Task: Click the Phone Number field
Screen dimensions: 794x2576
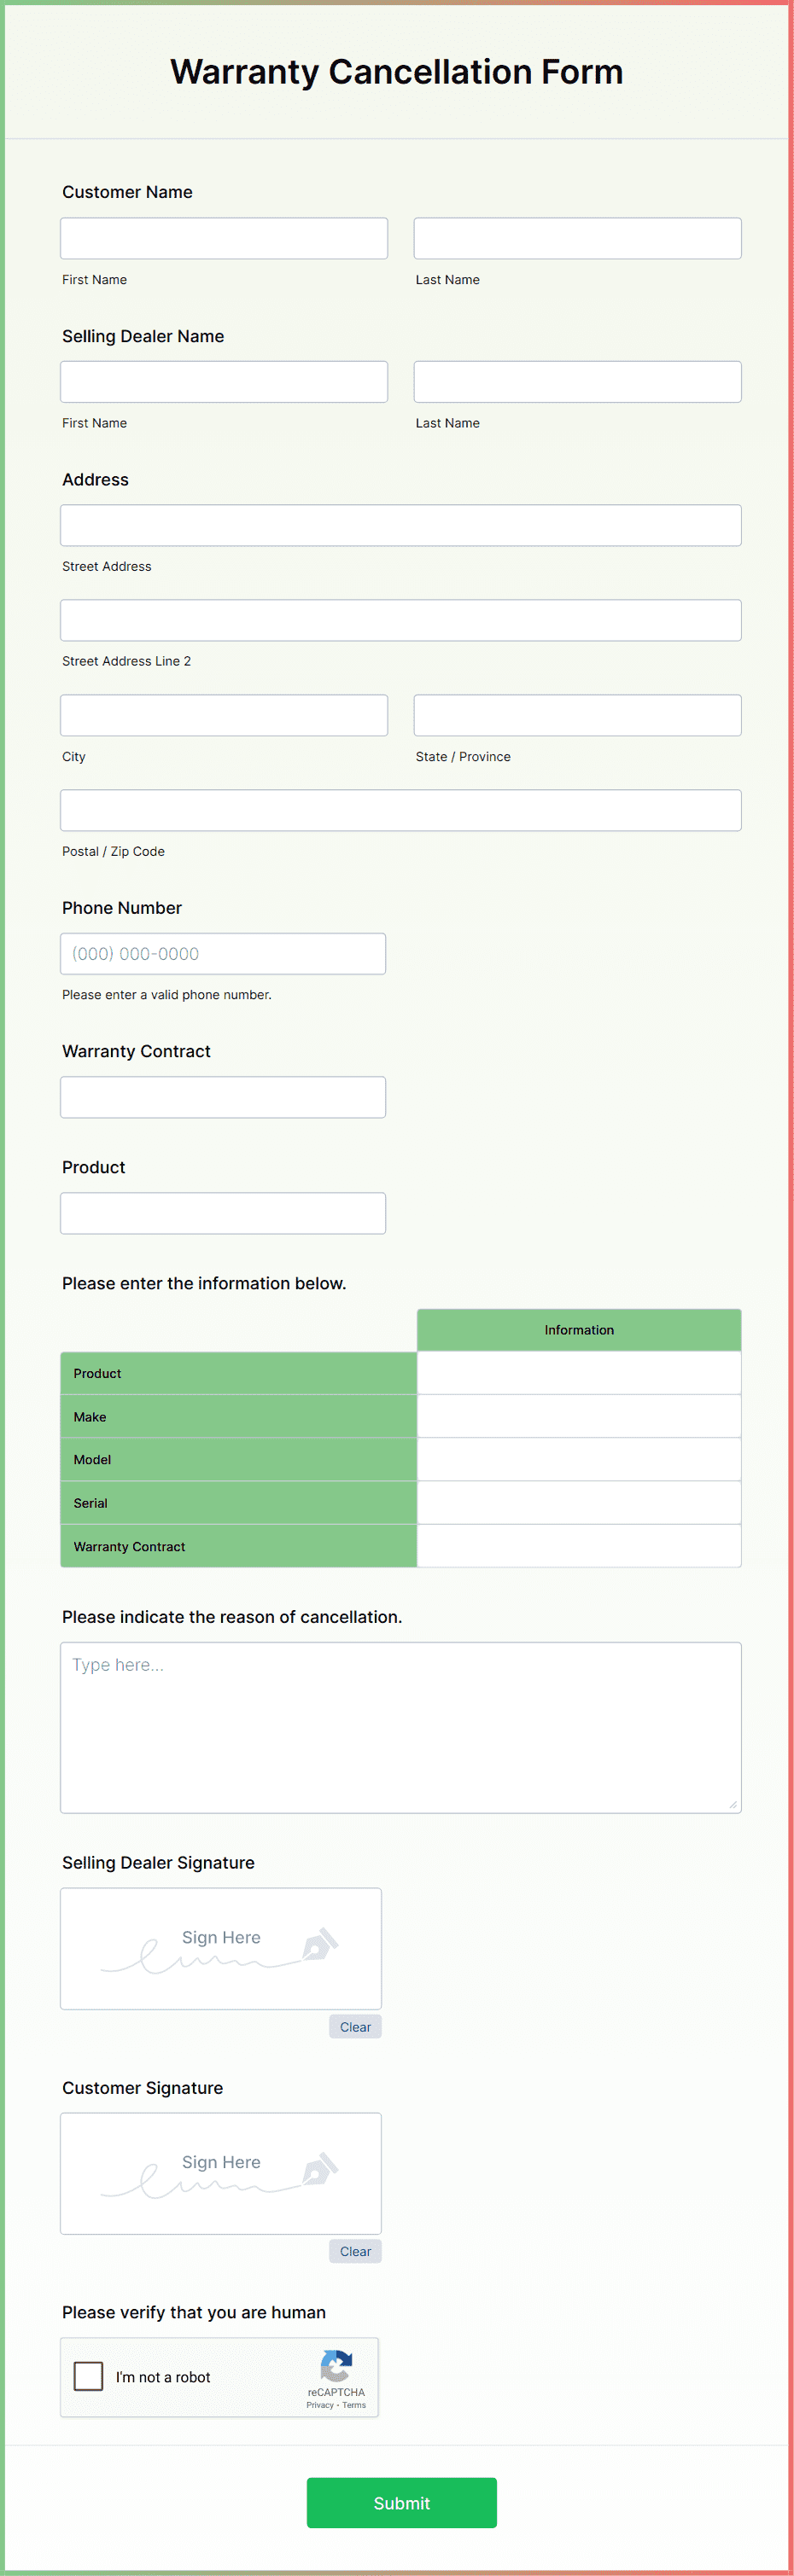Action: [222, 953]
